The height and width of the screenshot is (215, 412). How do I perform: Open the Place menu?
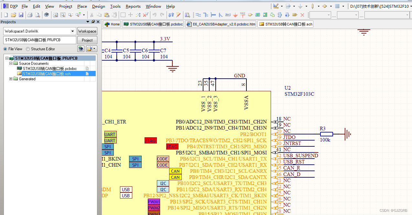tap(82, 6)
